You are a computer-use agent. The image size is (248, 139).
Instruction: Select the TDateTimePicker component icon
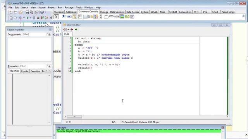point(132,17)
